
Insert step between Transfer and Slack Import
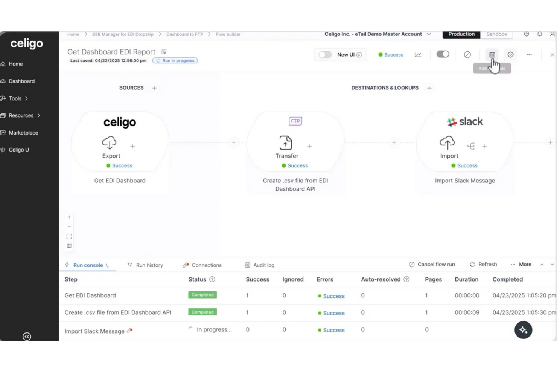pos(394,142)
